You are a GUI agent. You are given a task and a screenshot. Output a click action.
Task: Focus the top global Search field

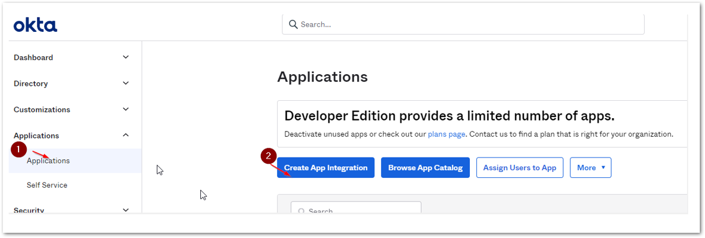[465, 24]
